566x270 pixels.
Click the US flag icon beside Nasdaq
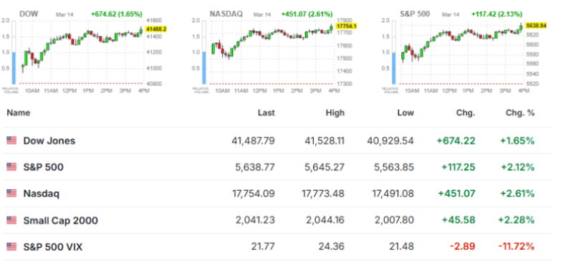pos(11,193)
